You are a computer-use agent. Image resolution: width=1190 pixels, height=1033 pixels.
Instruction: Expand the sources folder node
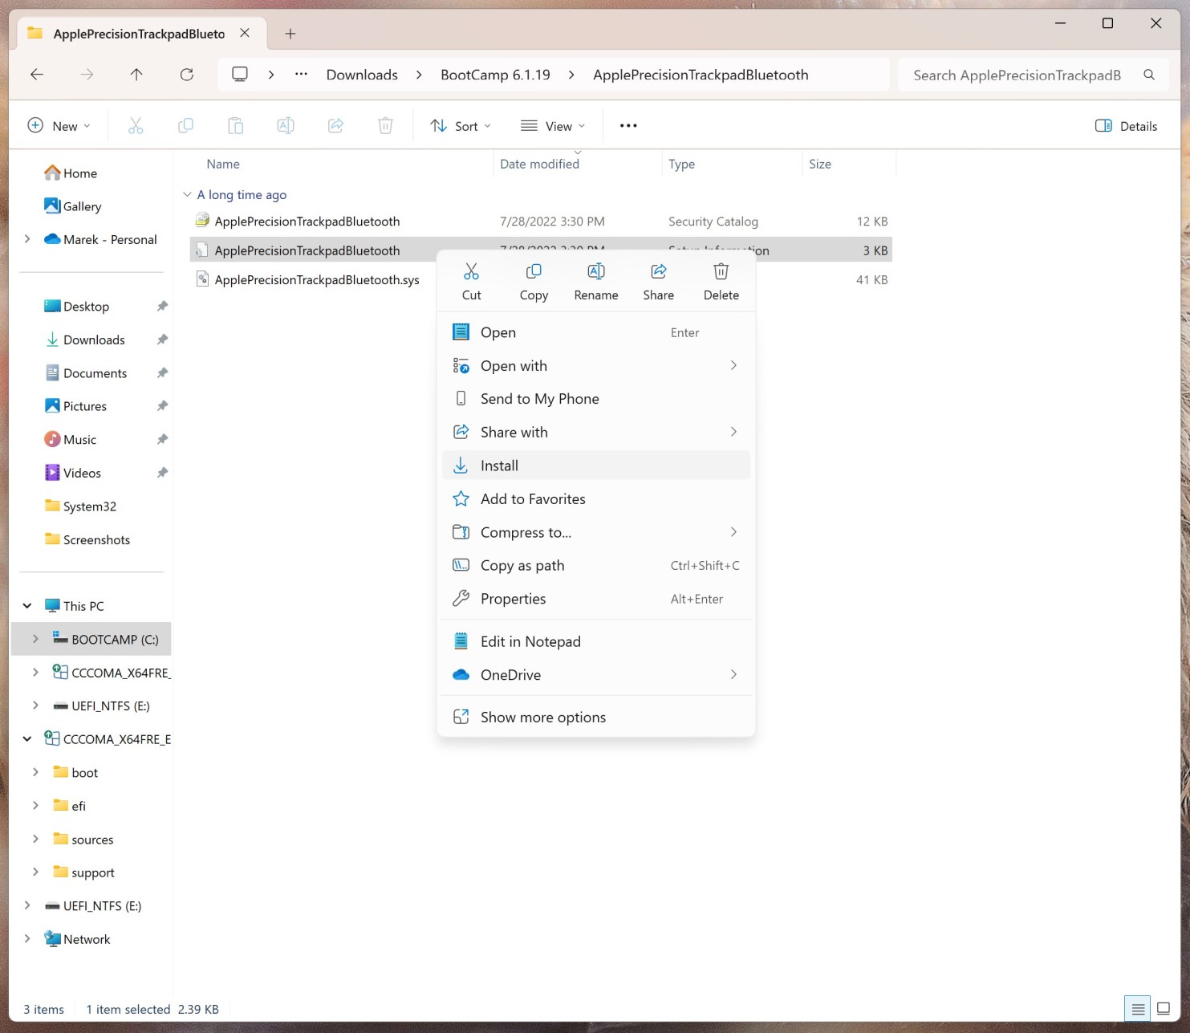pos(35,839)
